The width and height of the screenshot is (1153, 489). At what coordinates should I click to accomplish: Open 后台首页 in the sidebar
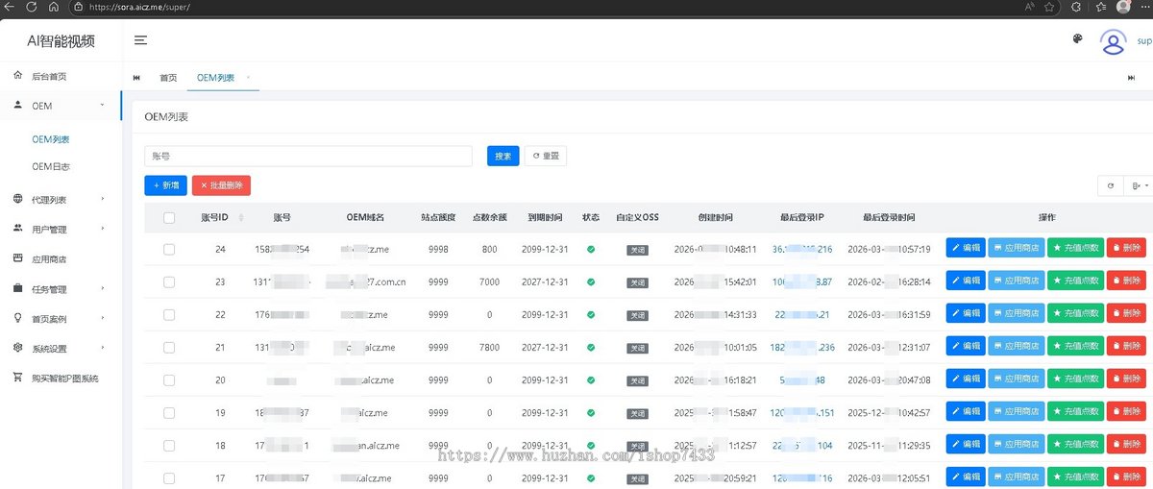click(61, 76)
